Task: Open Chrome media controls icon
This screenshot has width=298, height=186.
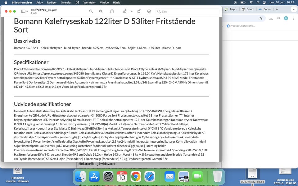Action: click(278, 18)
